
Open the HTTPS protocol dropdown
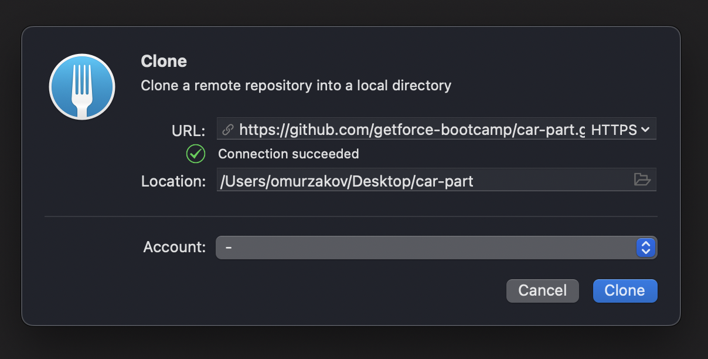click(x=621, y=130)
